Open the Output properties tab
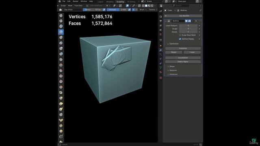This screenshot has width=260, height=146. coord(160,21)
